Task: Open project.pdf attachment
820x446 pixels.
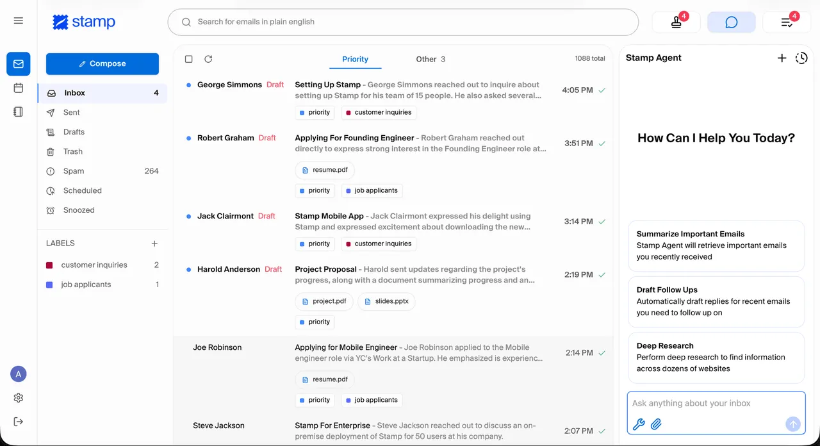Action: tap(324, 301)
